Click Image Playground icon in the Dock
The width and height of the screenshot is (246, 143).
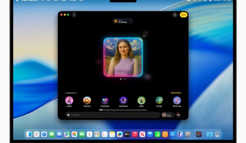click(199, 134)
